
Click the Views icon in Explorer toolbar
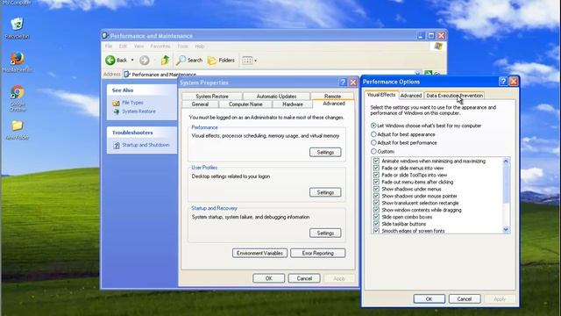click(247, 61)
